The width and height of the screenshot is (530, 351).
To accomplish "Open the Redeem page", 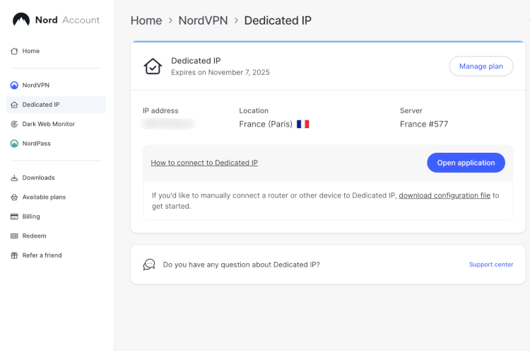I will pos(56,236).
